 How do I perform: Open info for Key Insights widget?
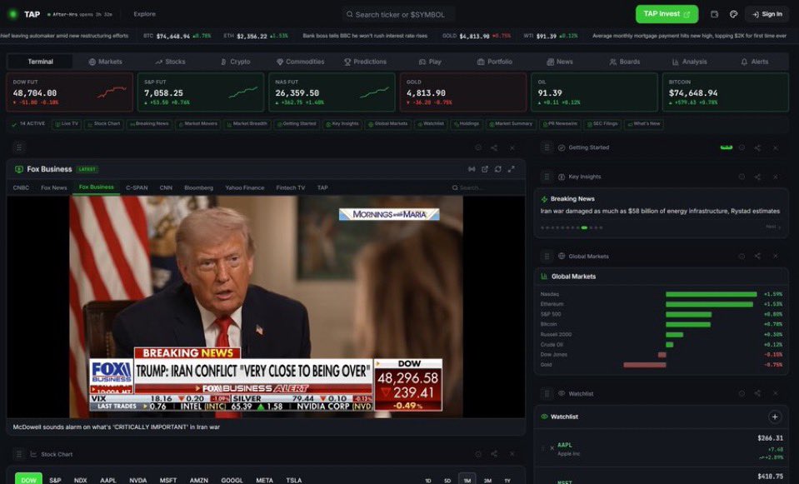(x=742, y=177)
